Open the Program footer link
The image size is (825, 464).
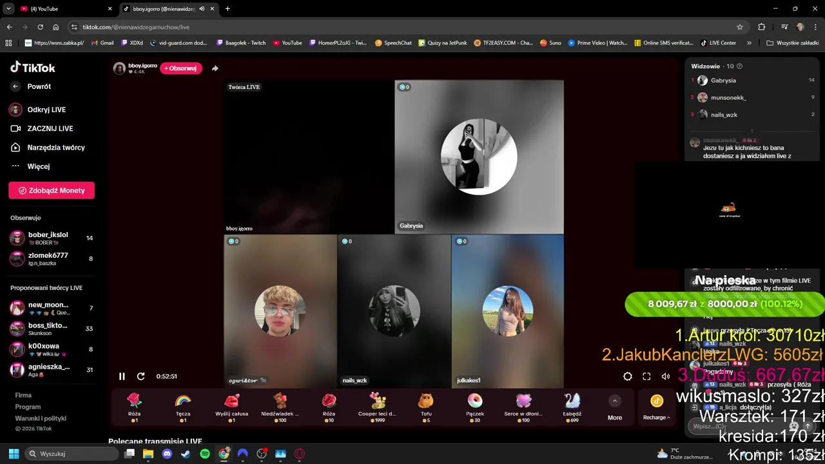click(28, 407)
